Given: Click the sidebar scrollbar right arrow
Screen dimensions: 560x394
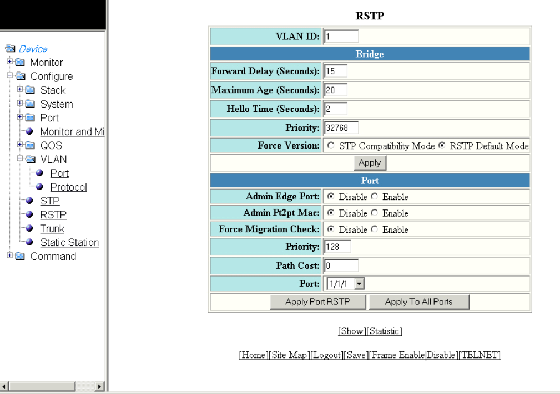Looking at the screenshot, I should 100,386.
